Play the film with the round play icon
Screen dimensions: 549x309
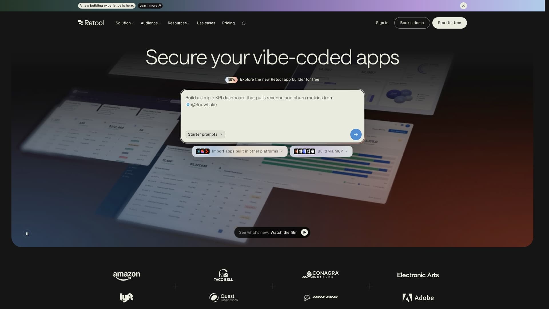(305, 232)
